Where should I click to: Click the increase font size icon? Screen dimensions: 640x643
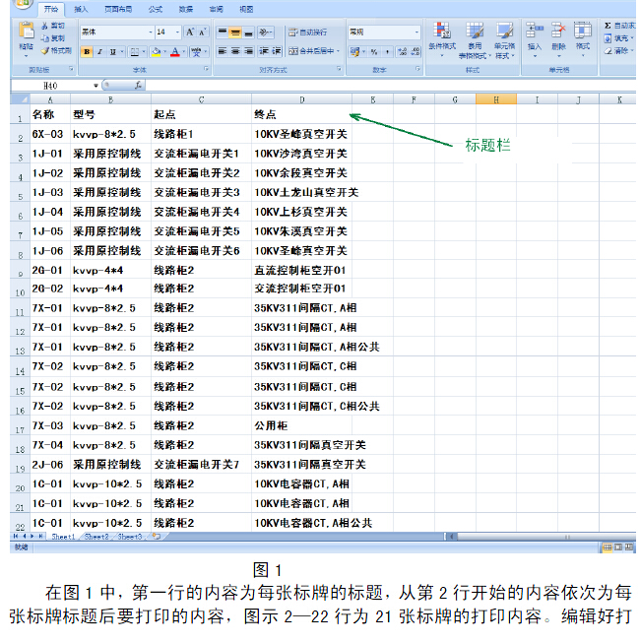190,32
